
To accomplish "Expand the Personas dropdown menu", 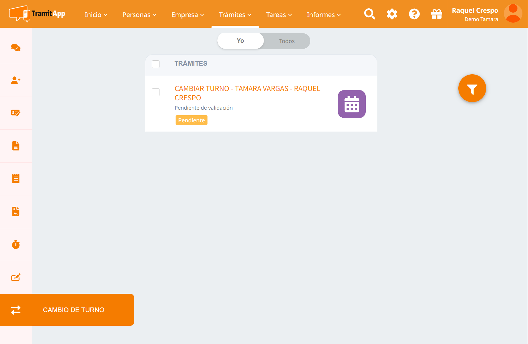I will (x=139, y=15).
